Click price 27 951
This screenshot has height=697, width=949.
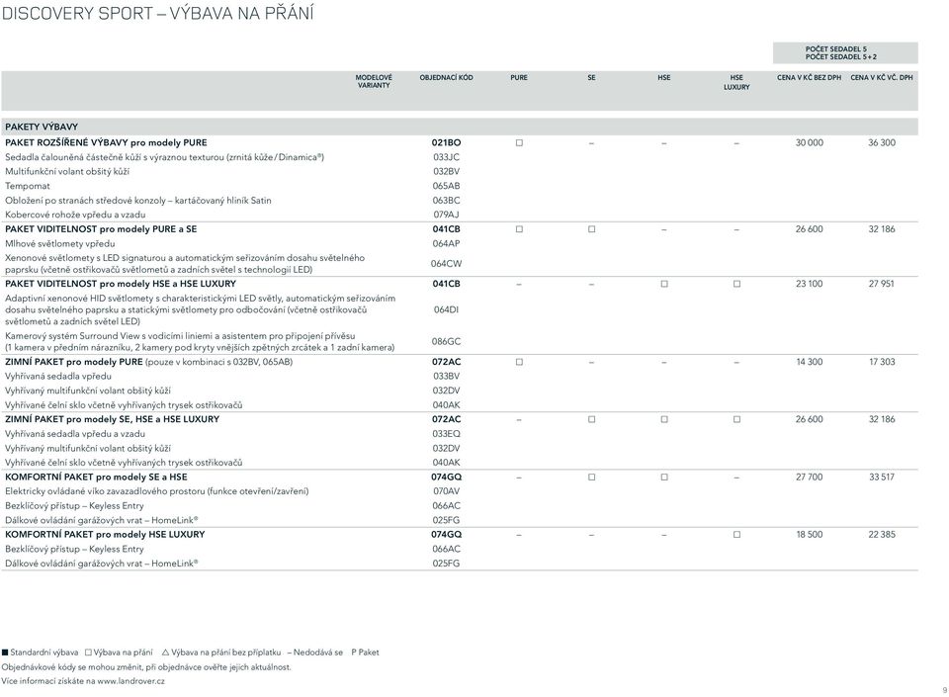pyautogui.click(x=881, y=284)
